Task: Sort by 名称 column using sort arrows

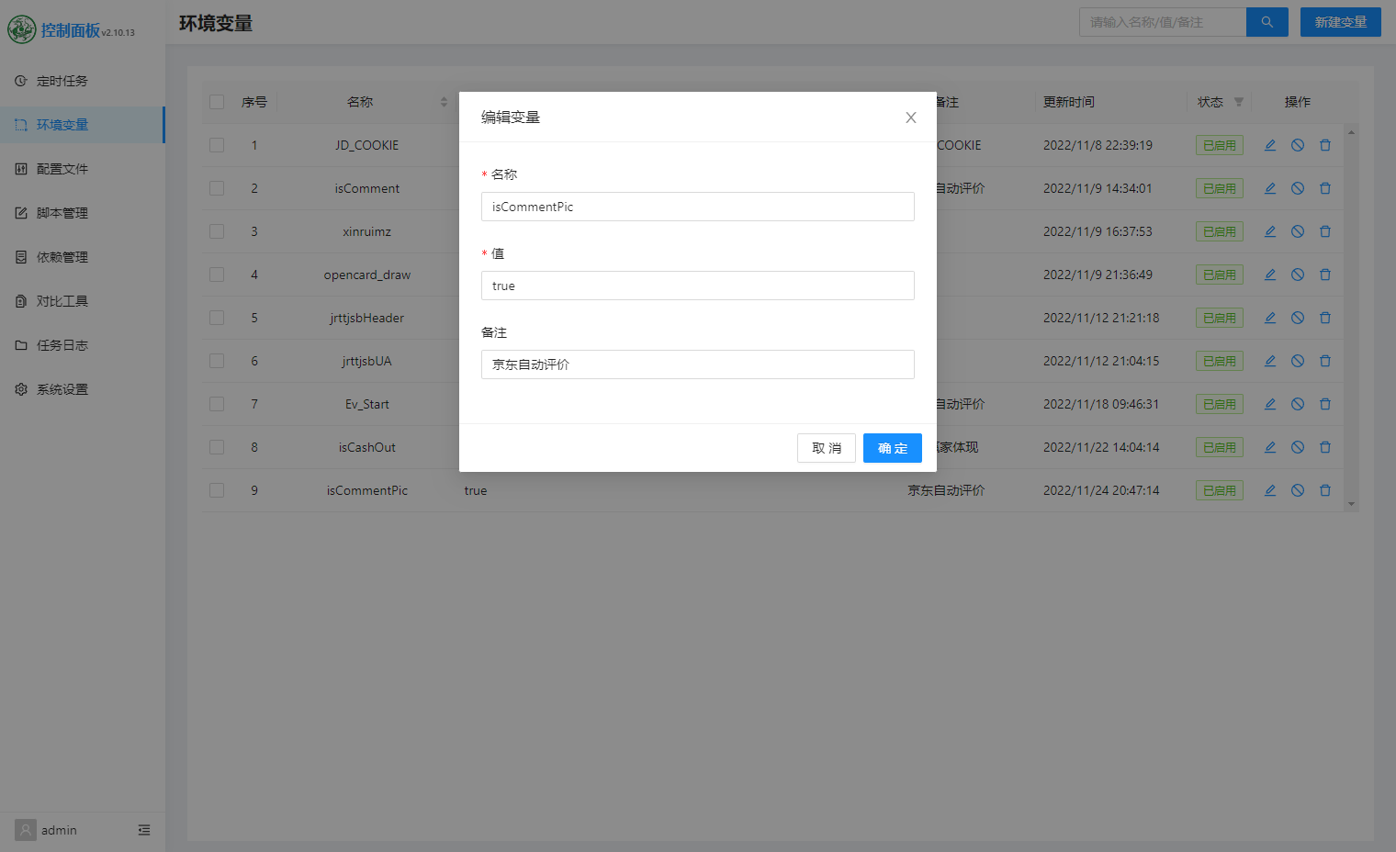Action: 444,102
